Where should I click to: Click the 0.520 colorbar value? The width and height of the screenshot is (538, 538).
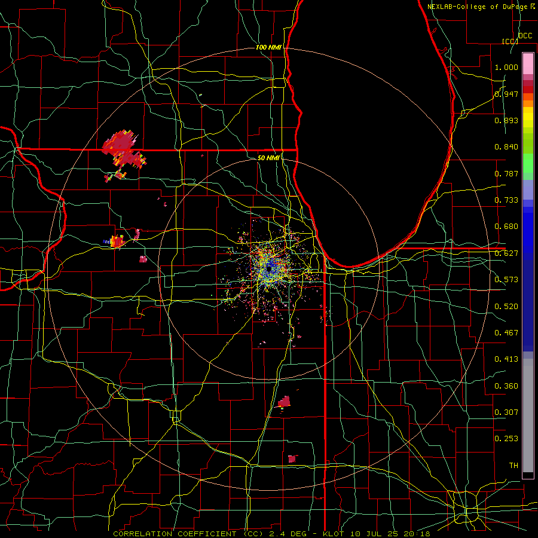[506, 307]
